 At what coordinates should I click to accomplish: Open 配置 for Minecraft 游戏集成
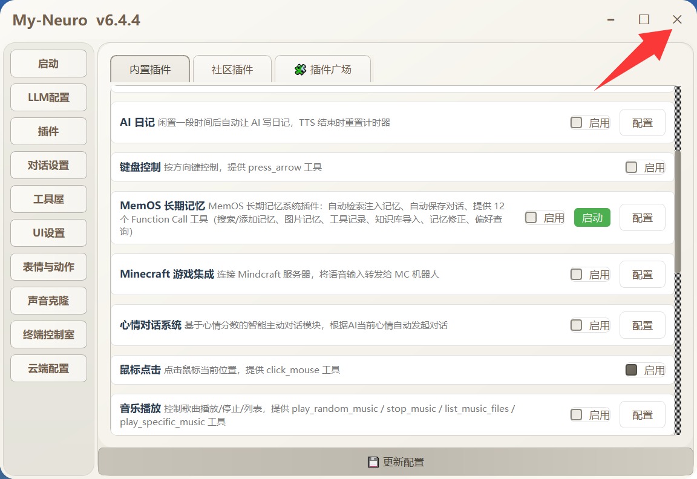[642, 275]
